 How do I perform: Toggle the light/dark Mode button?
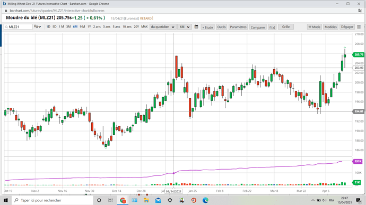point(314,27)
